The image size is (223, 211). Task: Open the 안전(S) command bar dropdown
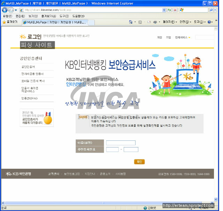pos(185,22)
